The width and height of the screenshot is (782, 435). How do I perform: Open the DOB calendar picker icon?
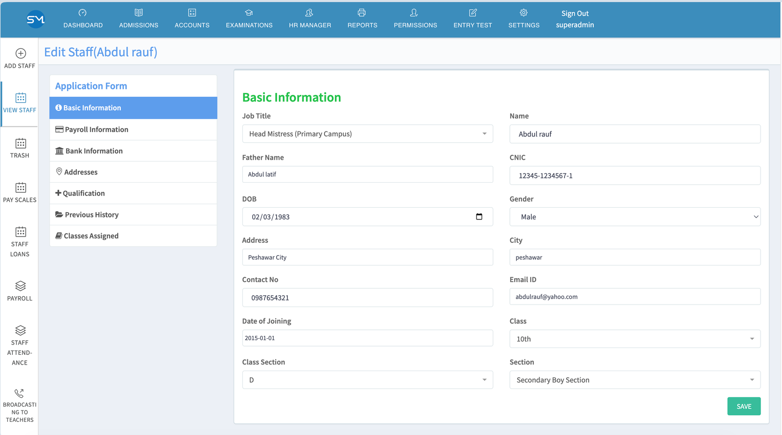tap(479, 217)
